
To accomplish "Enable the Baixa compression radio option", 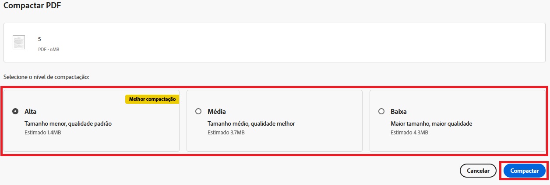I will [381, 111].
